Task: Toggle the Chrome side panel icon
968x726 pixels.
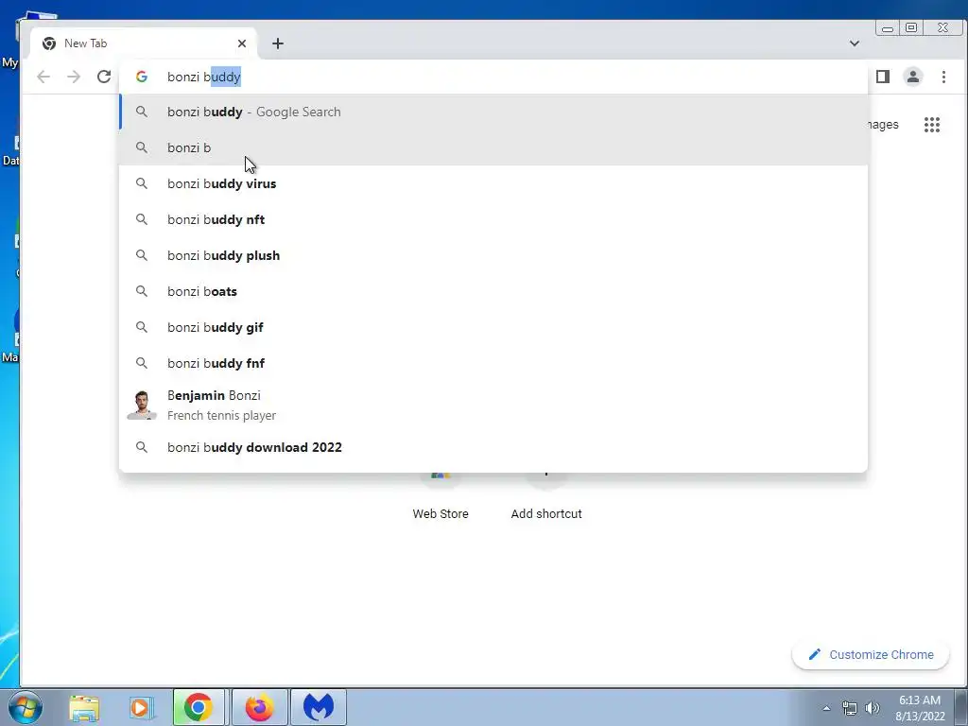Action: [883, 77]
